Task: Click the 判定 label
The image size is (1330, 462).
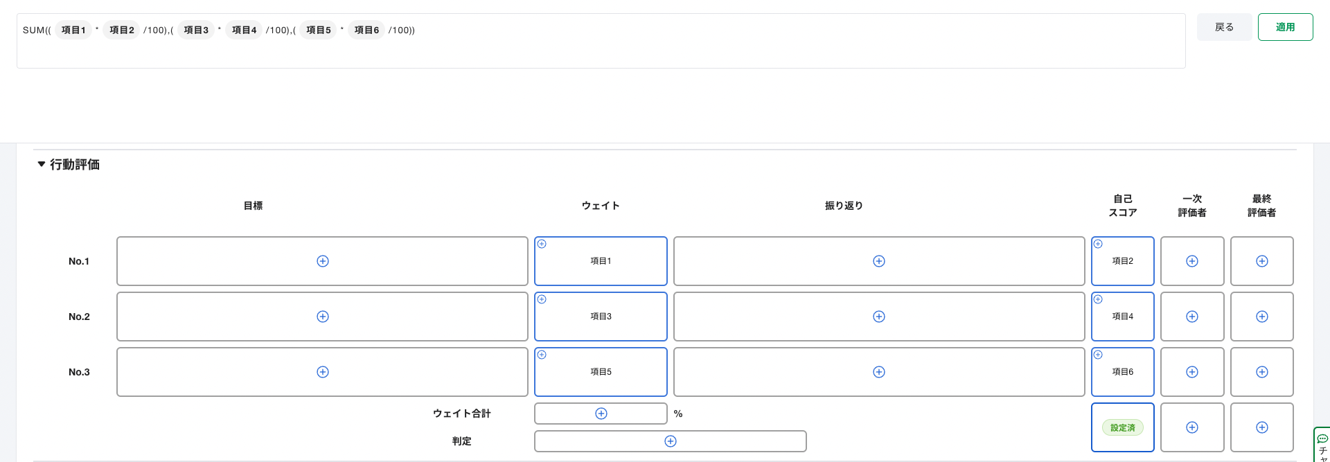Action: pos(462,441)
